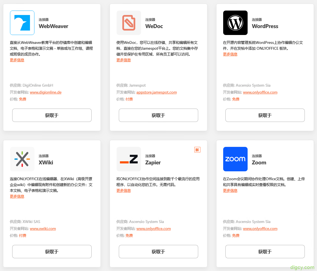This screenshot has height=271, width=317.
Task: Open 更多信息 link under WordPress
Action: tap(230, 54)
